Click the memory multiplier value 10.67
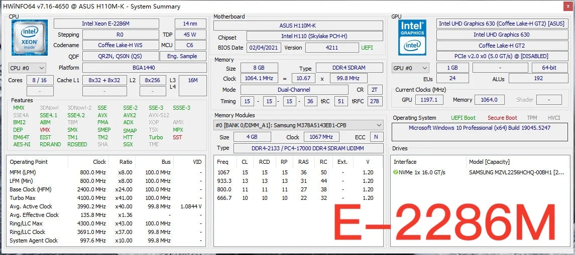The image size is (575, 255). (x=303, y=78)
